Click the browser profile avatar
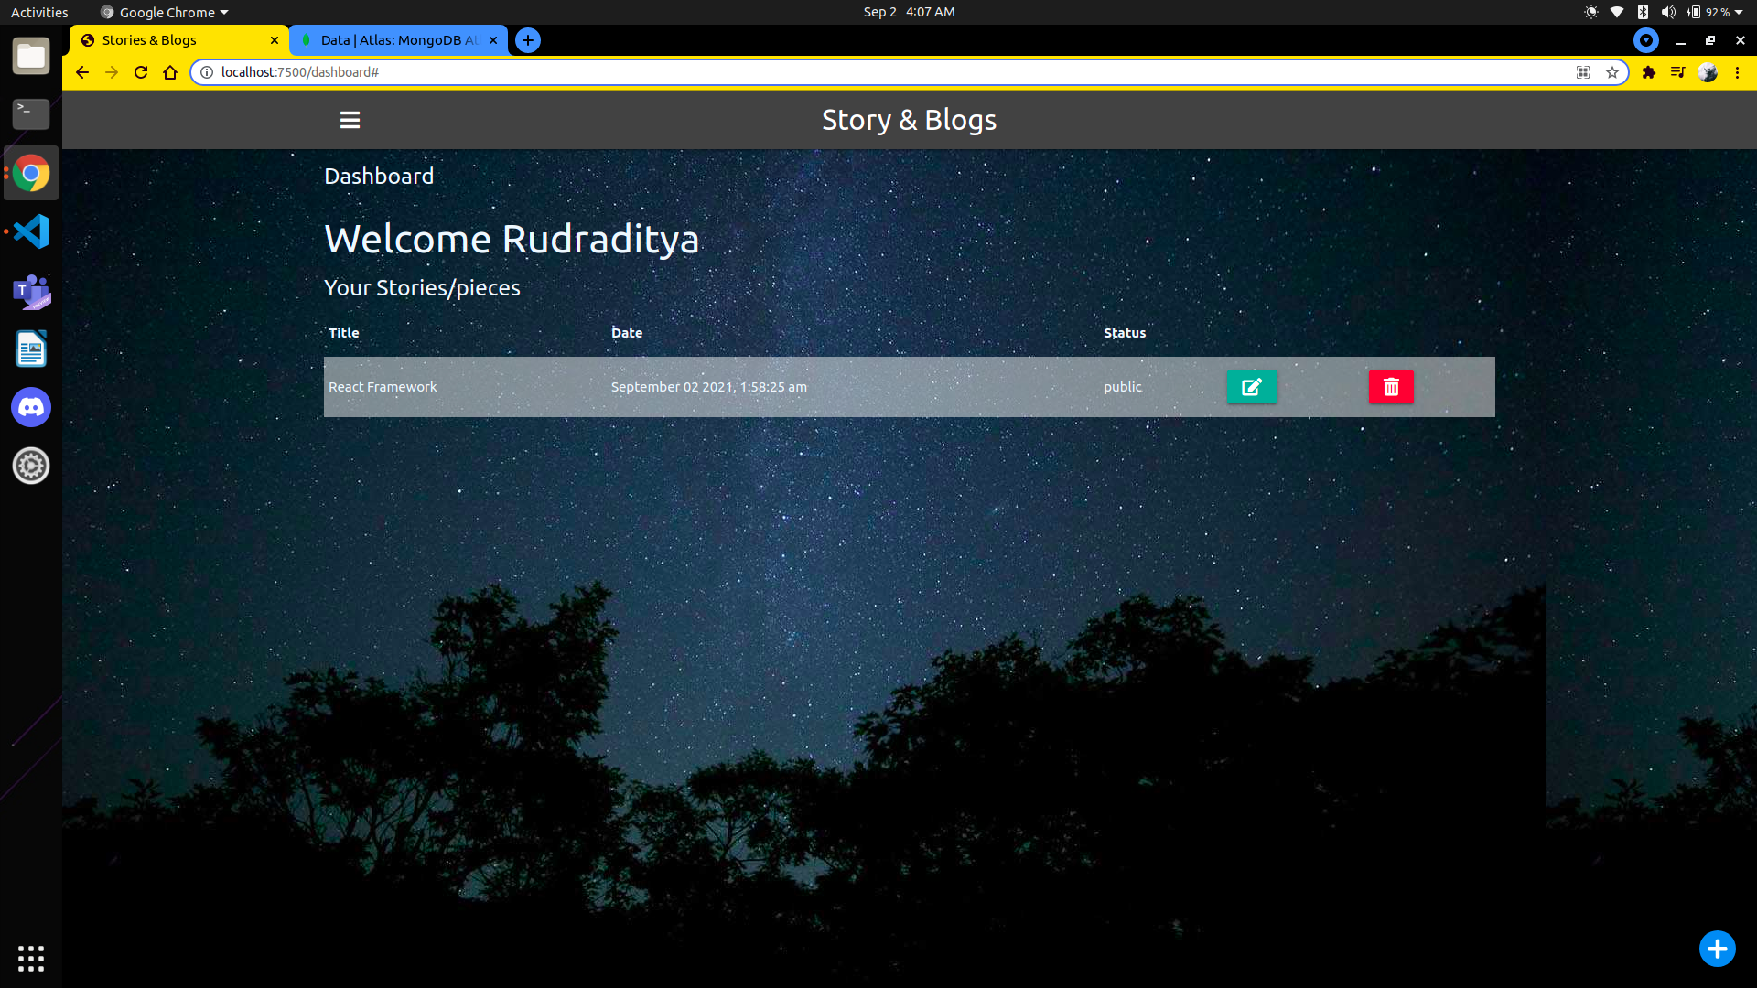Image resolution: width=1757 pixels, height=988 pixels. [1709, 72]
